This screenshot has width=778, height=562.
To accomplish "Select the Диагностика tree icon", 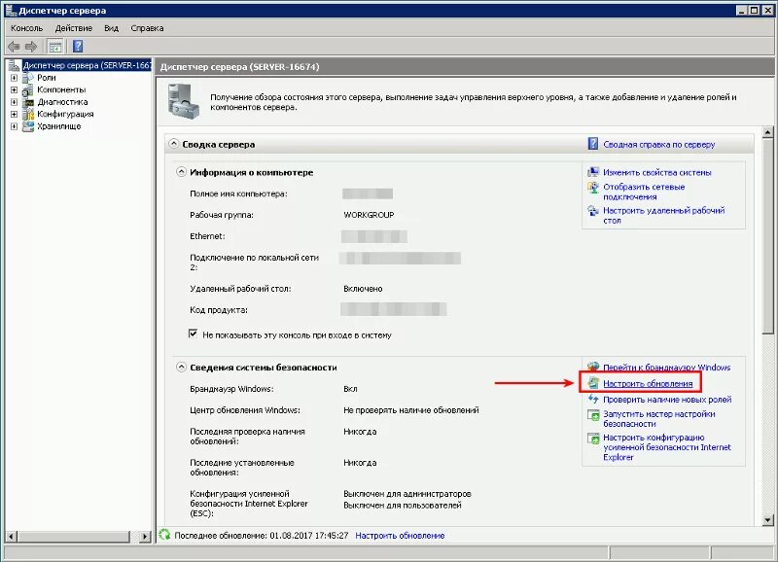I will 28,102.
